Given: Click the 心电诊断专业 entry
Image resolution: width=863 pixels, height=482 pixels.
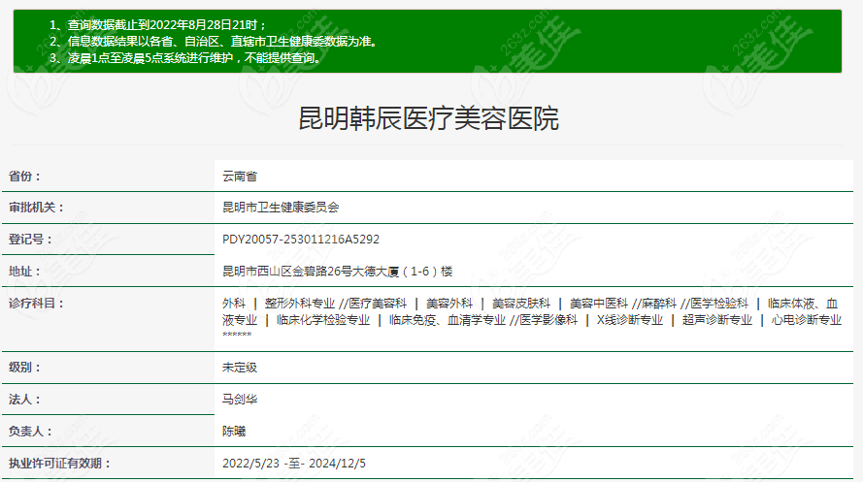Looking at the screenshot, I should pos(807,320).
